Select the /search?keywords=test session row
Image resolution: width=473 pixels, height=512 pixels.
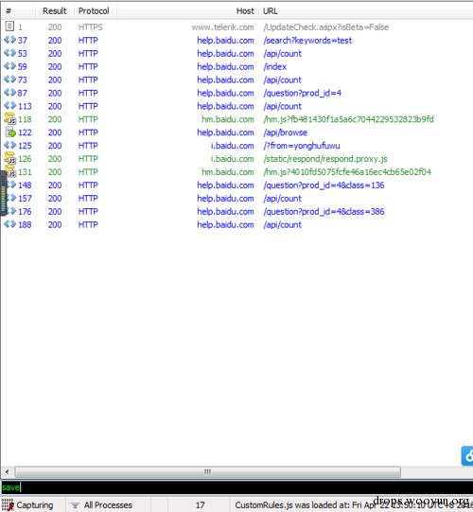click(236, 40)
